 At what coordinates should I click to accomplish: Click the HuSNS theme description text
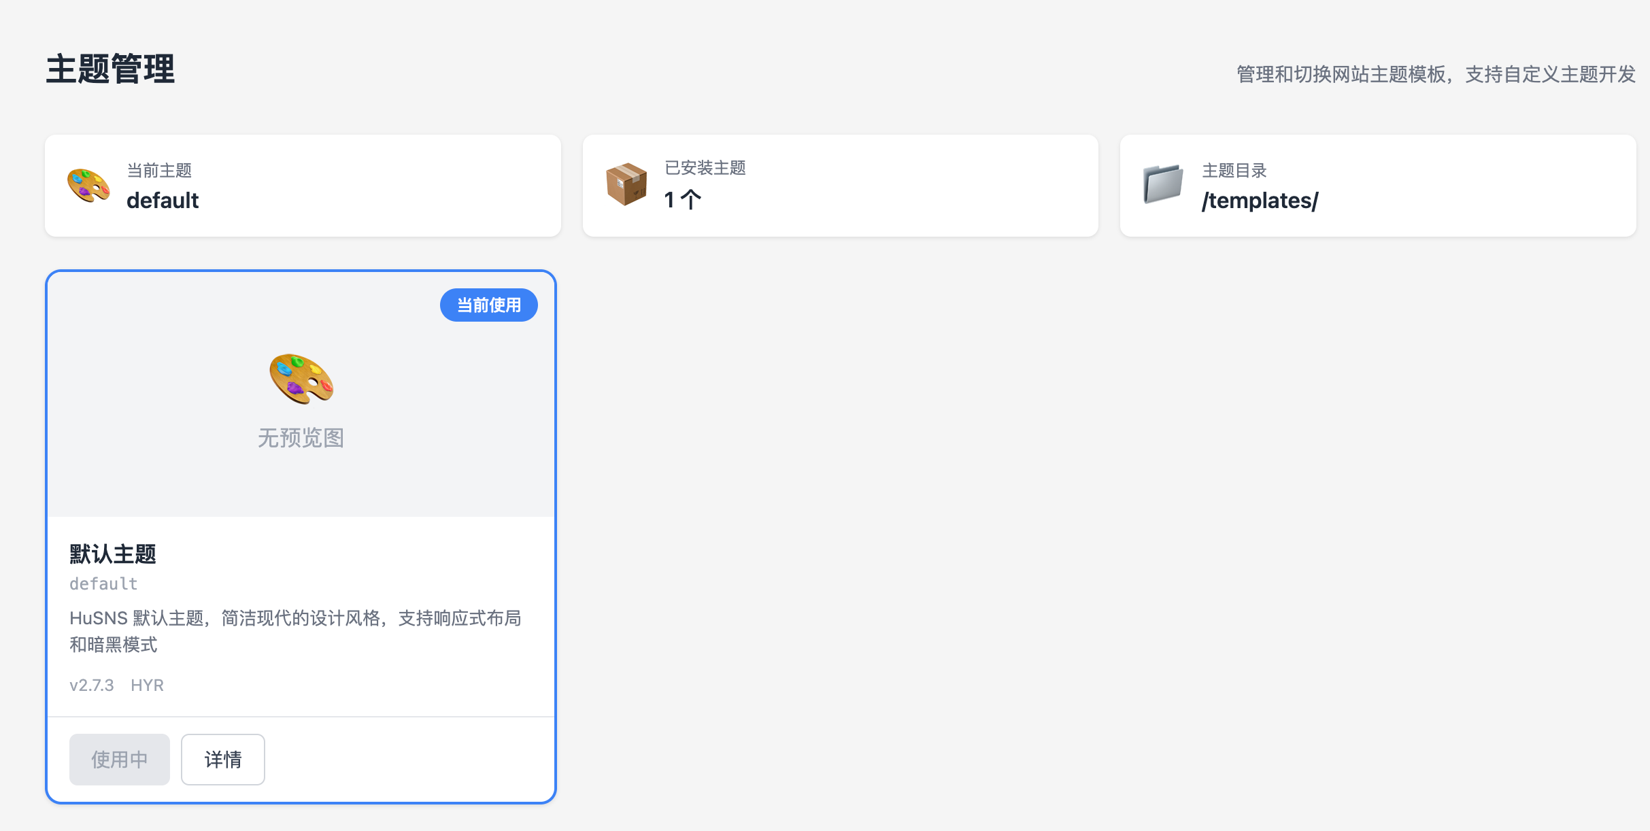coord(295,630)
